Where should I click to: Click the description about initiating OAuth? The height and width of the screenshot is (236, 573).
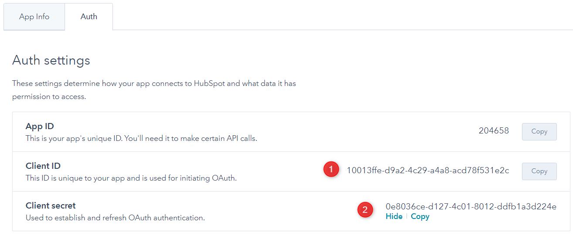point(131,178)
